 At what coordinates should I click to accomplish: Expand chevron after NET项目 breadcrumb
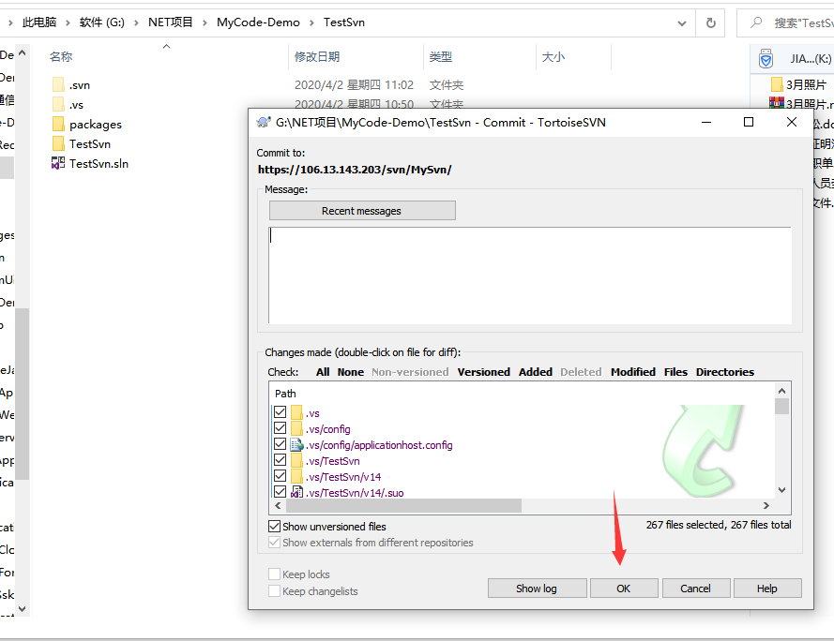[x=205, y=22]
